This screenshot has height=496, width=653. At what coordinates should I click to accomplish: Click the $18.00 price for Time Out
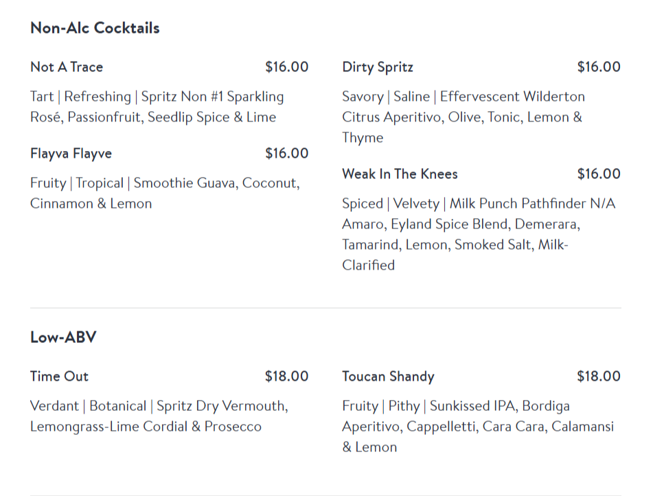point(286,377)
